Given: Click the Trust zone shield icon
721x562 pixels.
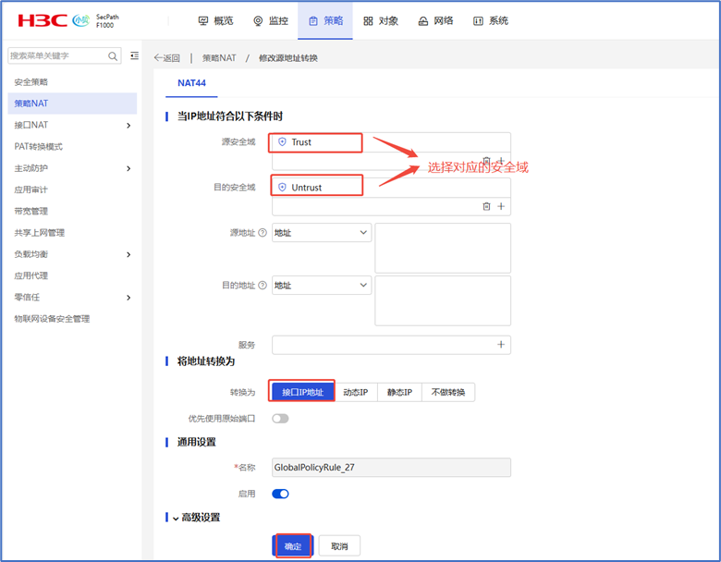Looking at the screenshot, I should (x=282, y=141).
